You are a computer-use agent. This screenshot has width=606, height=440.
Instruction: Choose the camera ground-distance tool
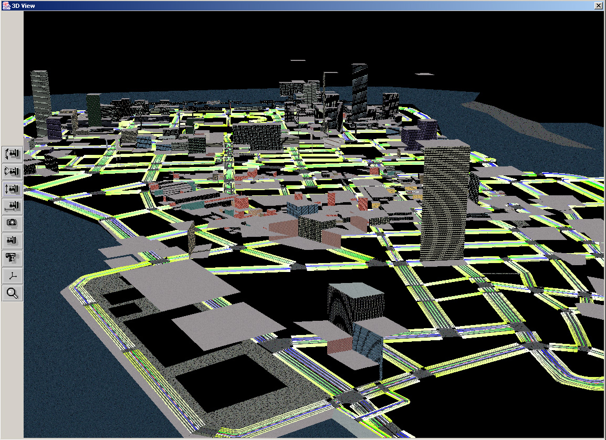coord(12,206)
